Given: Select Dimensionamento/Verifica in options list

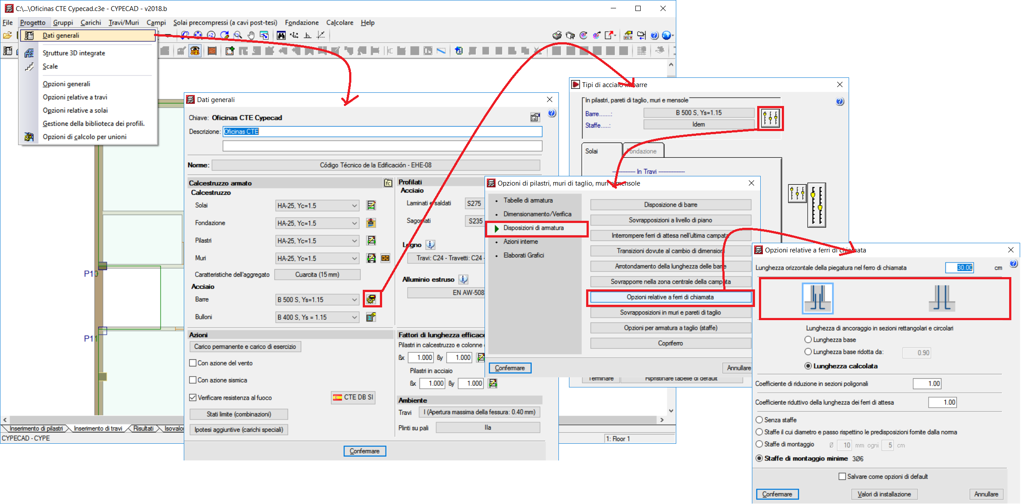Looking at the screenshot, I should pyautogui.click(x=537, y=214).
